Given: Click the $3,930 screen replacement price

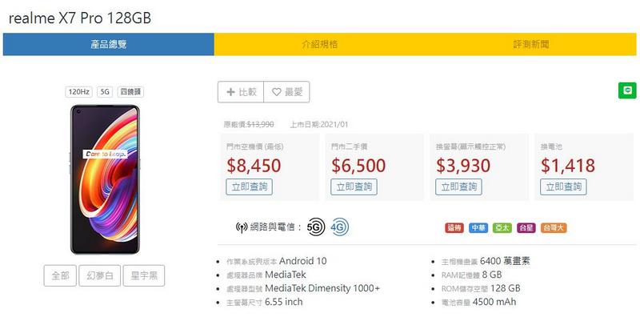Looking at the screenshot, I should [463, 166].
